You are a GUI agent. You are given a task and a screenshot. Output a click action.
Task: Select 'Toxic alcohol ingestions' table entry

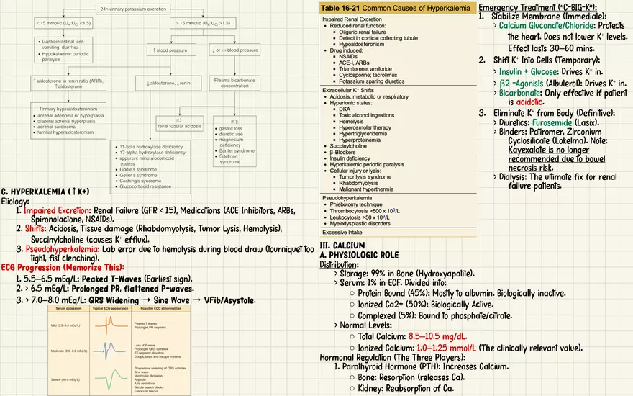(366, 115)
